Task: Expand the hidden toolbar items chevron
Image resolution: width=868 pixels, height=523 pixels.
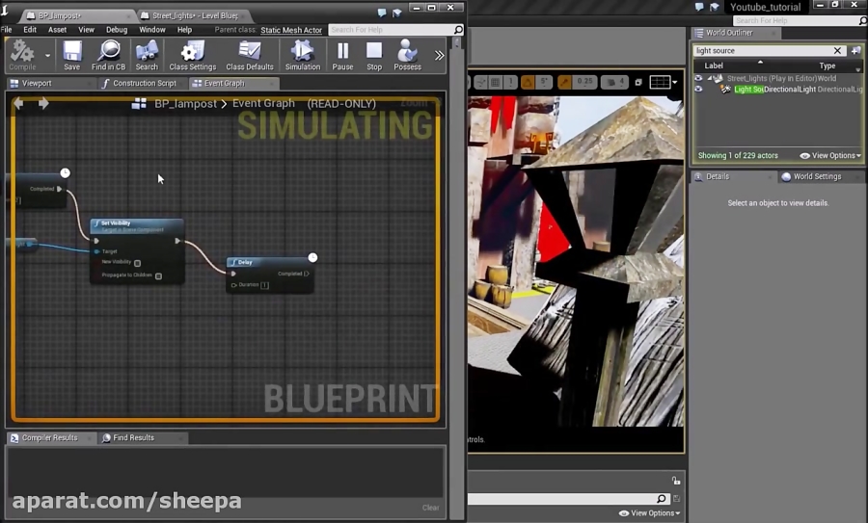Action: [x=439, y=55]
